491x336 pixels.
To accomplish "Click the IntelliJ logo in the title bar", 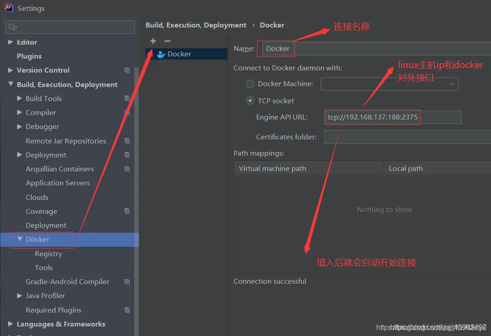I will tap(9, 8).
